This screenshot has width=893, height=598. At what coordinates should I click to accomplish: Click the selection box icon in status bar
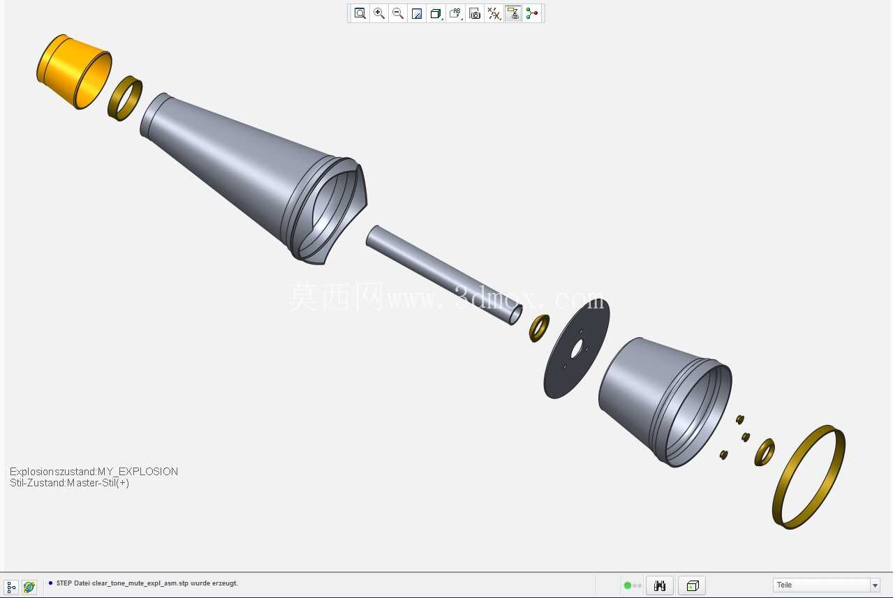(x=692, y=585)
